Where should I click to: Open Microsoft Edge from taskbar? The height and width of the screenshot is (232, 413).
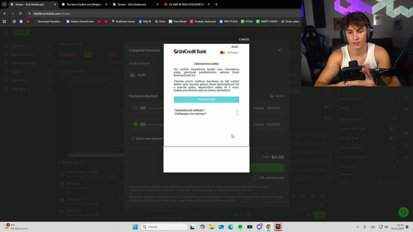pos(231,227)
